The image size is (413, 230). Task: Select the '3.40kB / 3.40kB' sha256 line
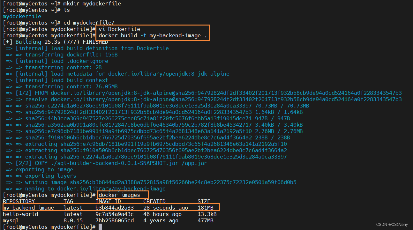click(x=154, y=125)
